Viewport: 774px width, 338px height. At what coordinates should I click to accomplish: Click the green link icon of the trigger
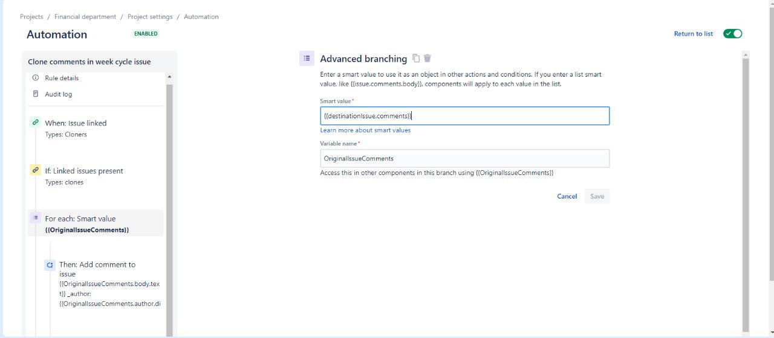(x=35, y=123)
